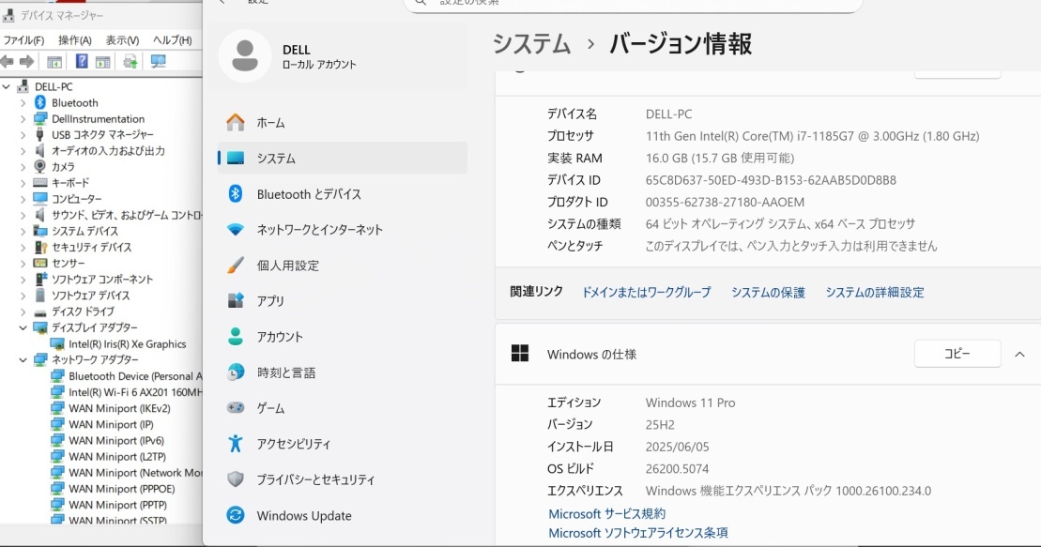Open Microsoft サービス規約 link
The width and height of the screenshot is (1041, 547).
click(x=606, y=514)
